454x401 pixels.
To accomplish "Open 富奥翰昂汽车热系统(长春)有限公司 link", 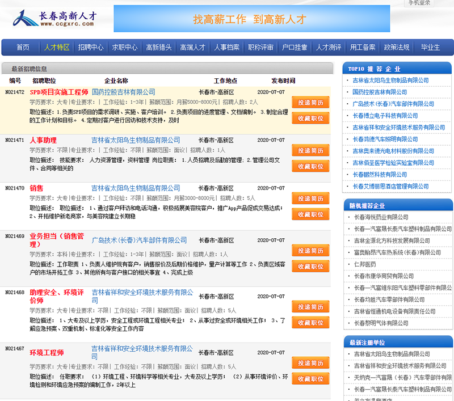I will pyautogui.click(x=397, y=252).
